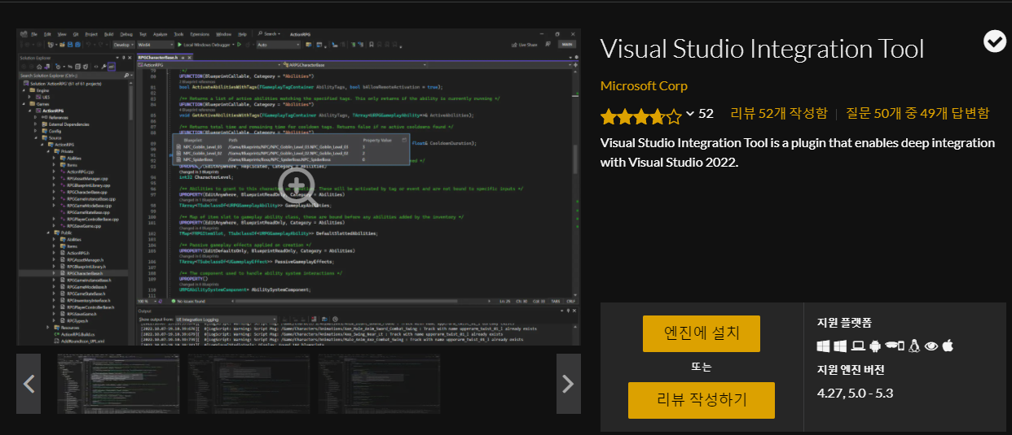Click the eye-shaped platform icon
Image resolution: width=1012 pixels, height=435 pixels.
931,346
